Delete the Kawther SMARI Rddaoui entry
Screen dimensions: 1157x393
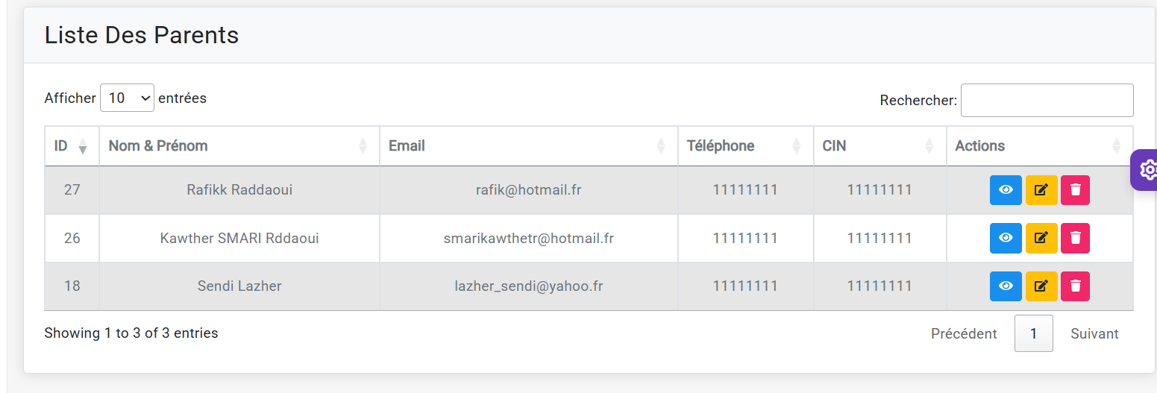(1075, 238)
